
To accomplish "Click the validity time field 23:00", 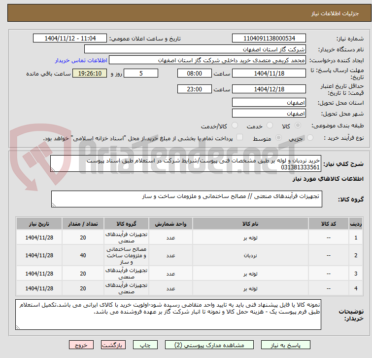I will click(x=195, y=89).
